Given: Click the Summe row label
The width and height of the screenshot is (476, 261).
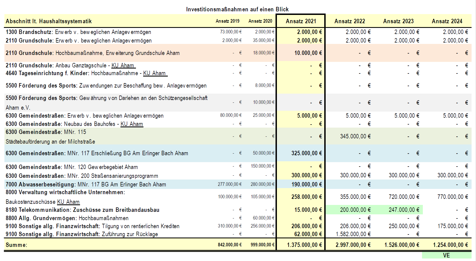Looking at the screenshot, I should [x=16, y=245].
